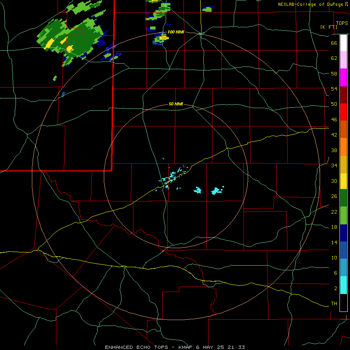The image size is (350, 350).
Task: Click the 6 value on the legend
Action: click(336, 273)
